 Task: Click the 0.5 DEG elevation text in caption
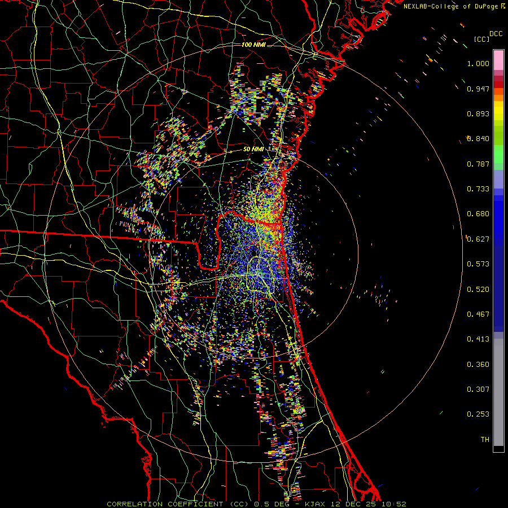pyautogui.click(x=271, y=504)
